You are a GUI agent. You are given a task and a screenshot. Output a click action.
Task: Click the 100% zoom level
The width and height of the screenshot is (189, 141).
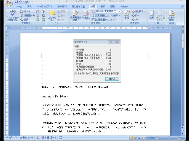152,137
